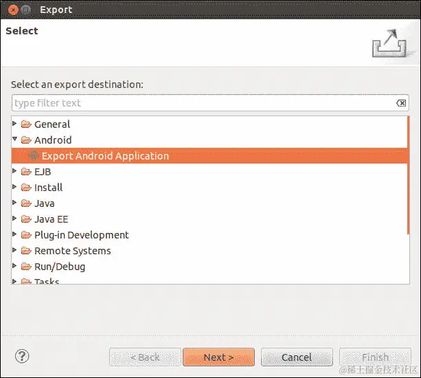This screenshot has height=378, width=421.
Task: Close the Export dialog window
Action: click(x=13, y=10)
